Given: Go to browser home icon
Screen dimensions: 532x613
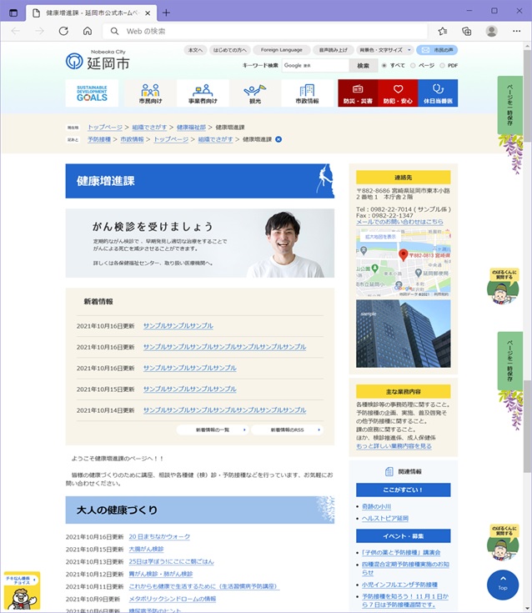Looking at the screenshot, I should click(88, 32).
